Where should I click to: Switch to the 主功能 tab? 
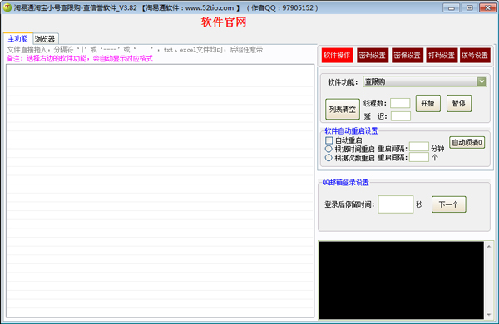17,39
